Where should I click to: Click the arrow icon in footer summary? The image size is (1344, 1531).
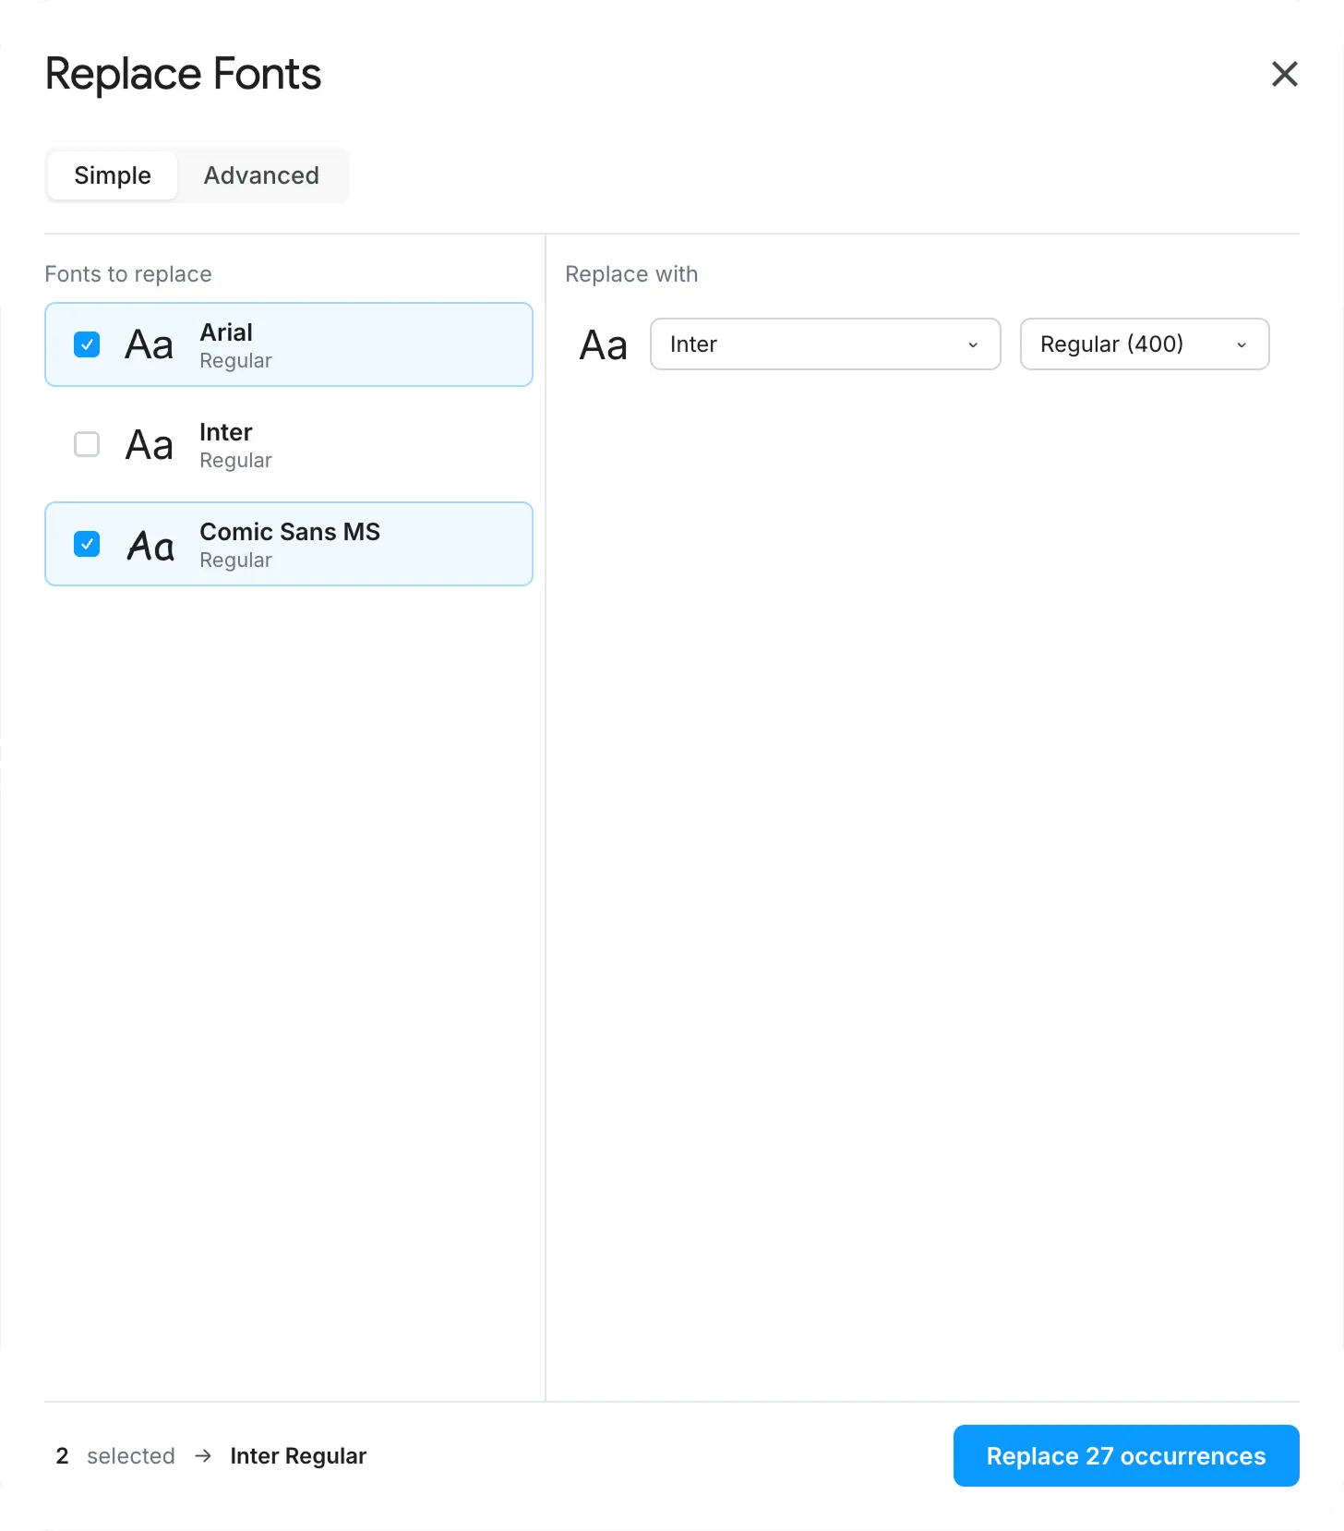[x=203, y=1456]
